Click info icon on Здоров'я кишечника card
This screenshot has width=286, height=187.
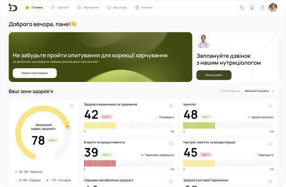(x=171, y=105)
